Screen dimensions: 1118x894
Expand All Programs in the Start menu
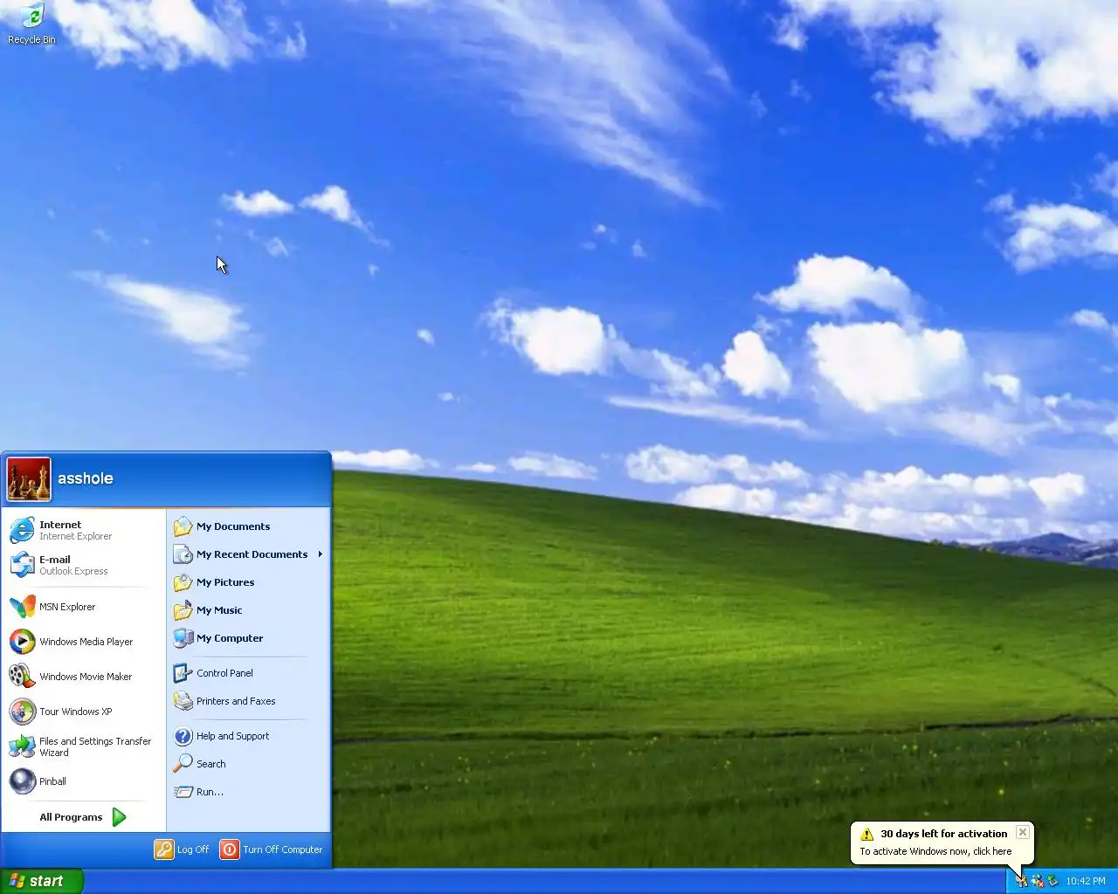click(84, 817)
